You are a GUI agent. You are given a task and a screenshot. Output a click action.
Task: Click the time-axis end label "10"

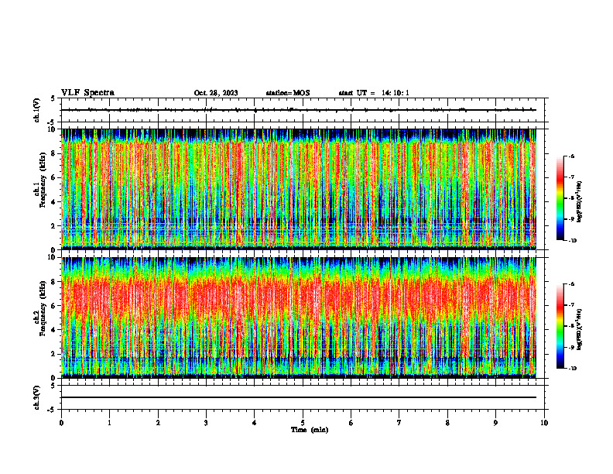(544, 423)
